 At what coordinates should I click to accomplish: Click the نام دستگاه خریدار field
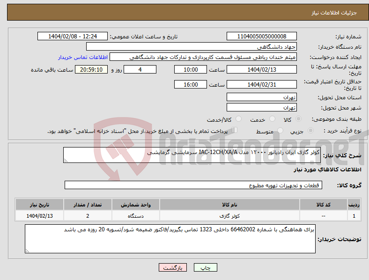(192, 46)
